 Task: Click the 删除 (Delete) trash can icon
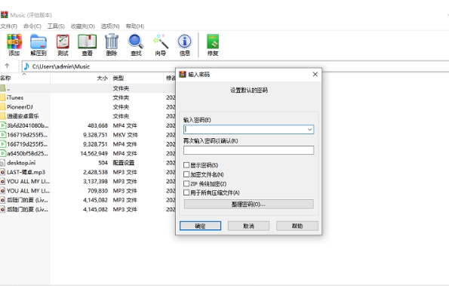pyautogui.click(x=112, y=42)
